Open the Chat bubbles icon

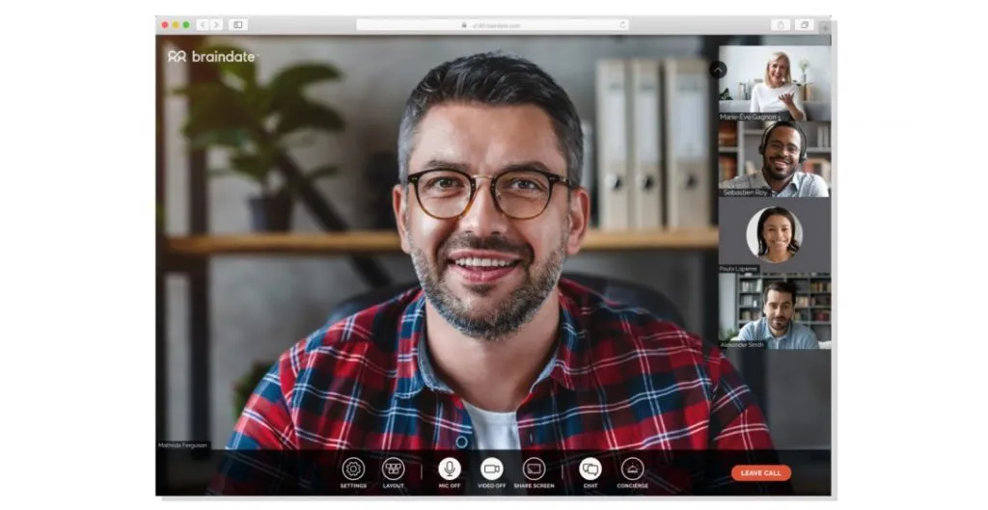coord(590,470)
